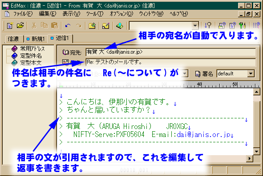Select the 返信1 tab
Screen dimensions: 263x176
[60, 38]
